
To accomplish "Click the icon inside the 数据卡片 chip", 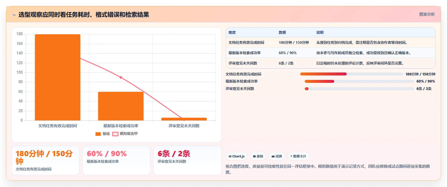I will [x=291, y=156].
